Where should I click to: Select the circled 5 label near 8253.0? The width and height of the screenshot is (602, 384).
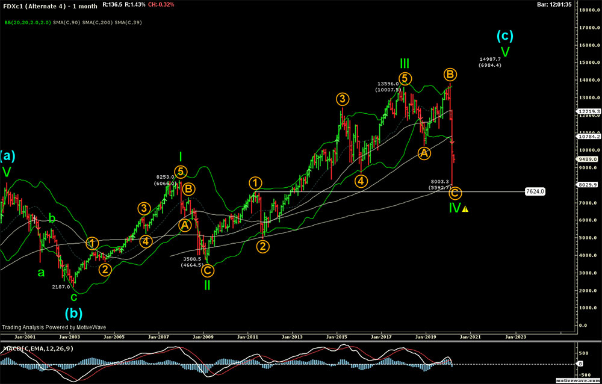[180, 172]
